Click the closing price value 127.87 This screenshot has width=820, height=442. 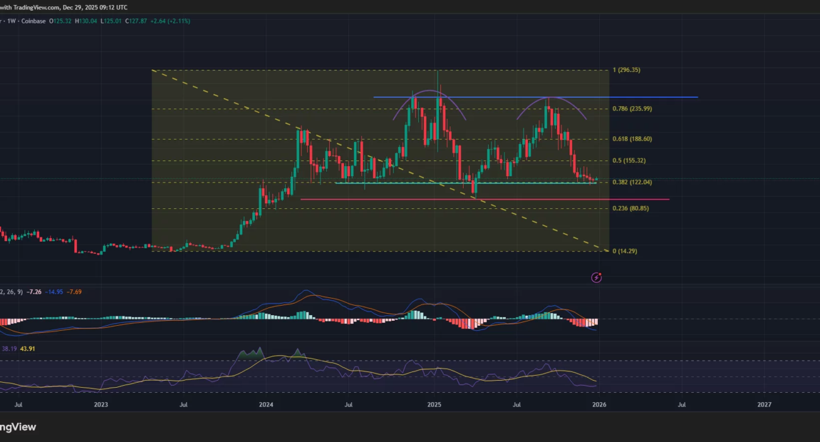[x=136, y=21]
